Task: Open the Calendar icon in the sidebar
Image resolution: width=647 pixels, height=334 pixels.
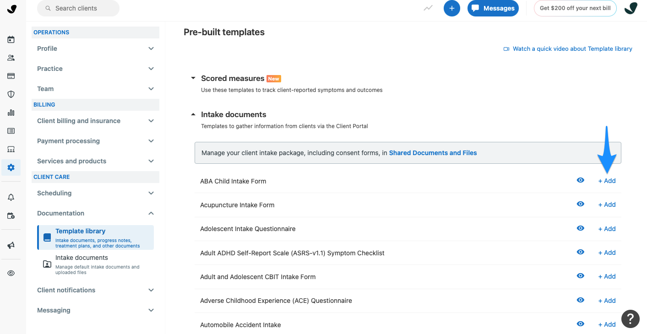Action: pos(11,39)
